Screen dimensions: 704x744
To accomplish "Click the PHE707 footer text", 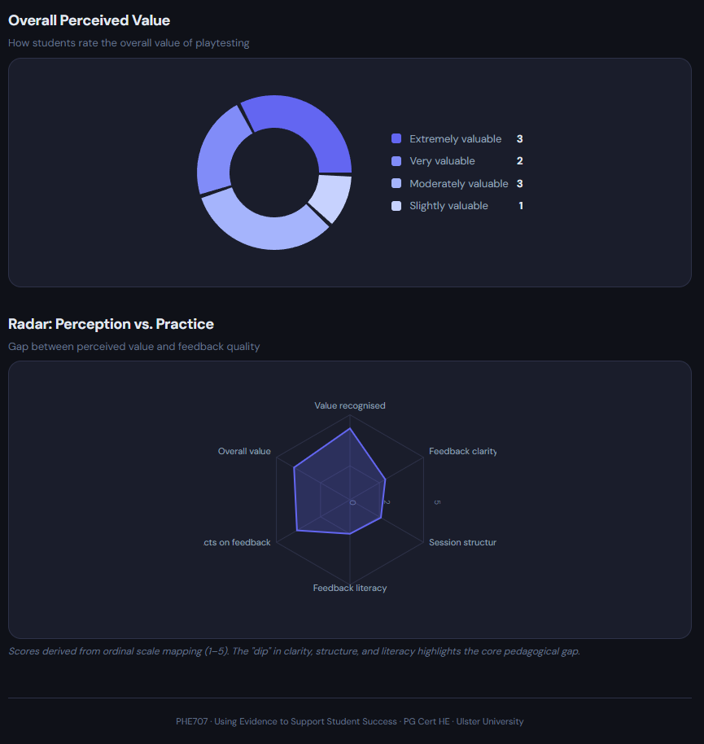I will click(x=350, y=721).
